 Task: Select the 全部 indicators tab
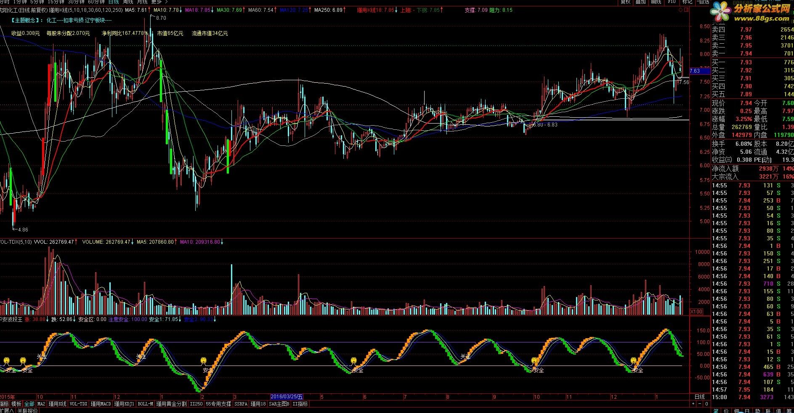click(x=29, y=404)
